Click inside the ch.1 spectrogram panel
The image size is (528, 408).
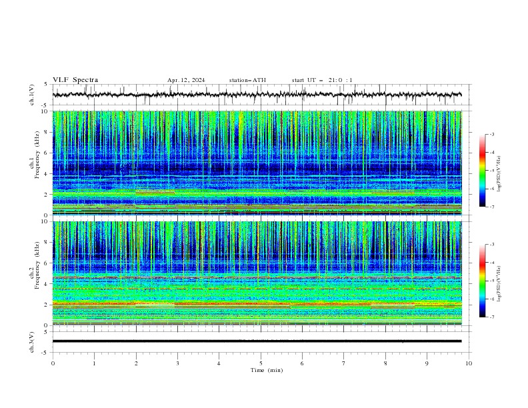click(257, 163)
